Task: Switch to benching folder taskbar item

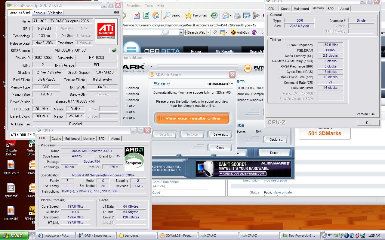Action: 137,235
